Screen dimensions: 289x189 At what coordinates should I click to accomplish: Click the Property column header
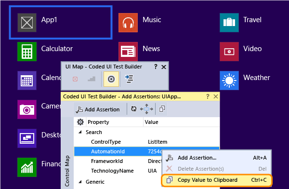click(115, 122)
